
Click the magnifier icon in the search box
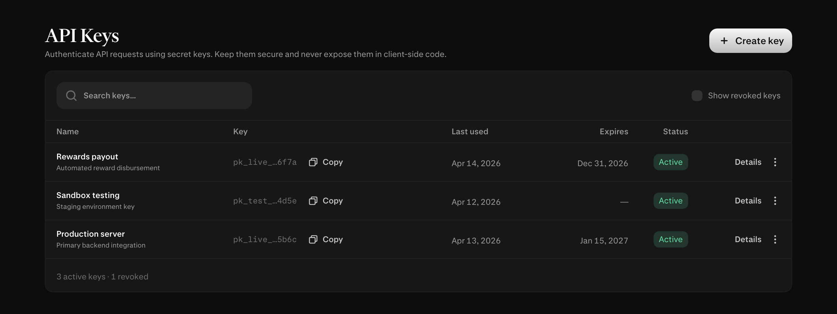point(71,96)
